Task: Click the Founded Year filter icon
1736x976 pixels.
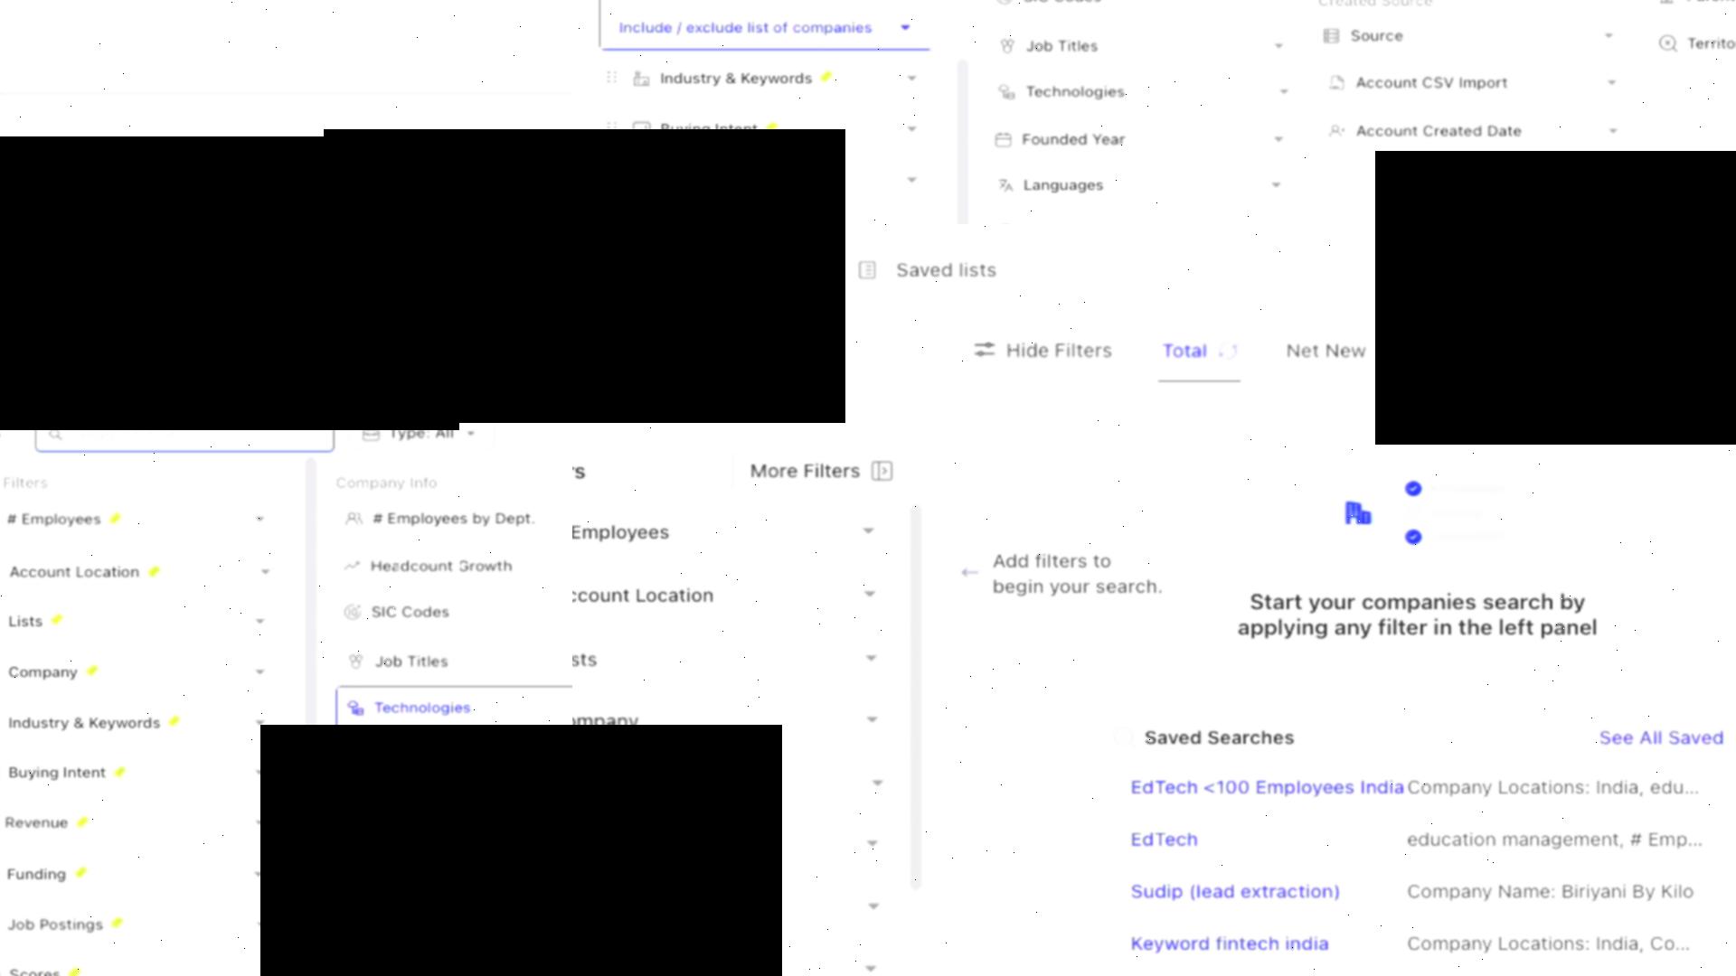Action: click(x=1003, y=138)
